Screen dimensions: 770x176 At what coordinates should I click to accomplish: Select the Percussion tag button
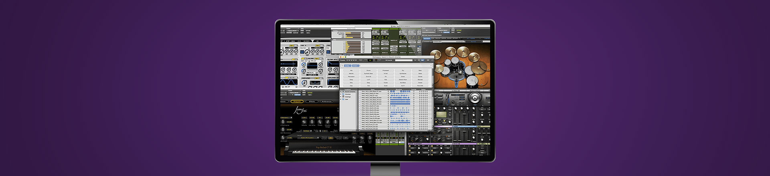click(x=351, y=76)
